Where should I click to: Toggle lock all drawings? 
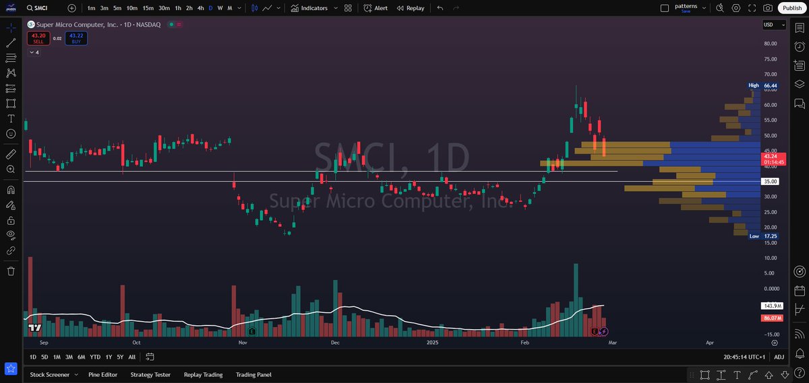click(x=11, y=220)
